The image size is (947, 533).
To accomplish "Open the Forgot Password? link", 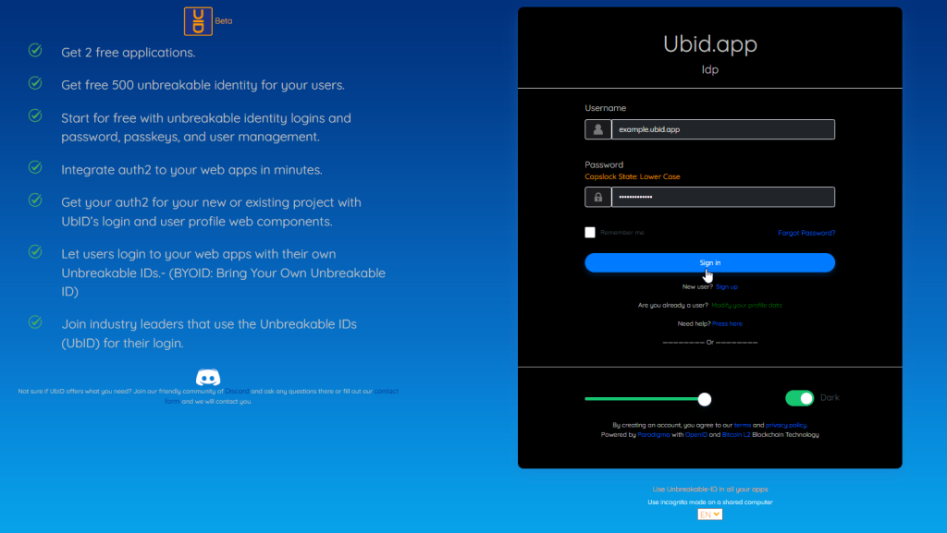I will (x=806, y=233).
